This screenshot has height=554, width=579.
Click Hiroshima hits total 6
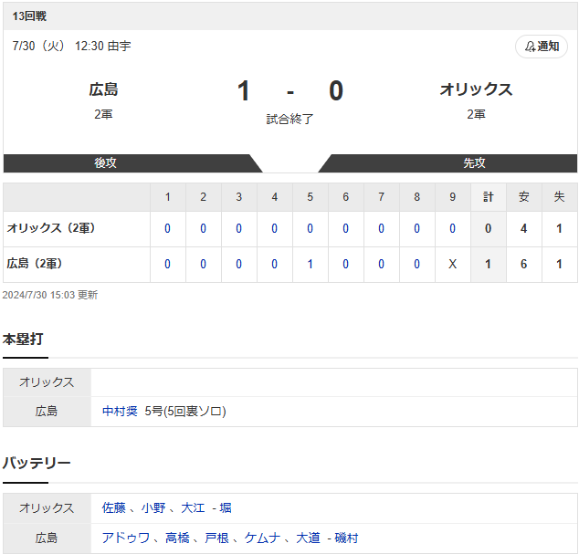pos(523,265)
